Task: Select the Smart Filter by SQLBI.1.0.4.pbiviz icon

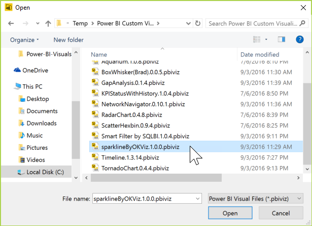Action: 95,136
